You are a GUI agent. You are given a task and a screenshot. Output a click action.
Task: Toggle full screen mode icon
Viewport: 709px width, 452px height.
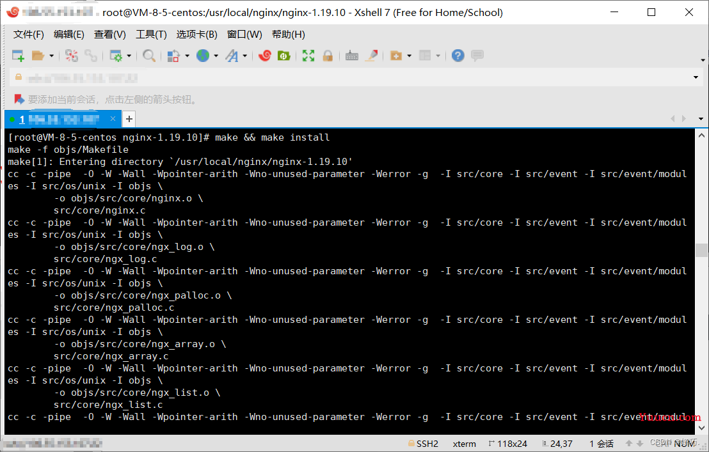[x=308, y=56]
